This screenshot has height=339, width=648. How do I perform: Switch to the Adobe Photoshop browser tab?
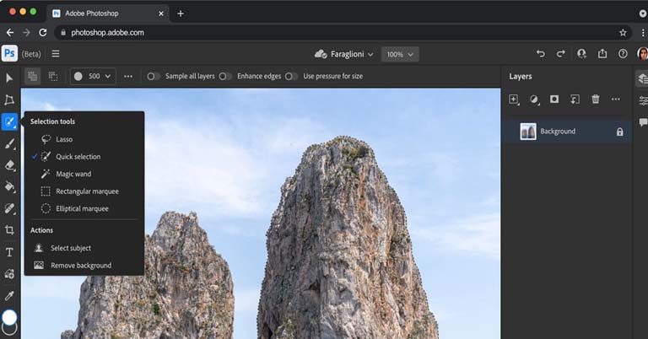point(108,13)
